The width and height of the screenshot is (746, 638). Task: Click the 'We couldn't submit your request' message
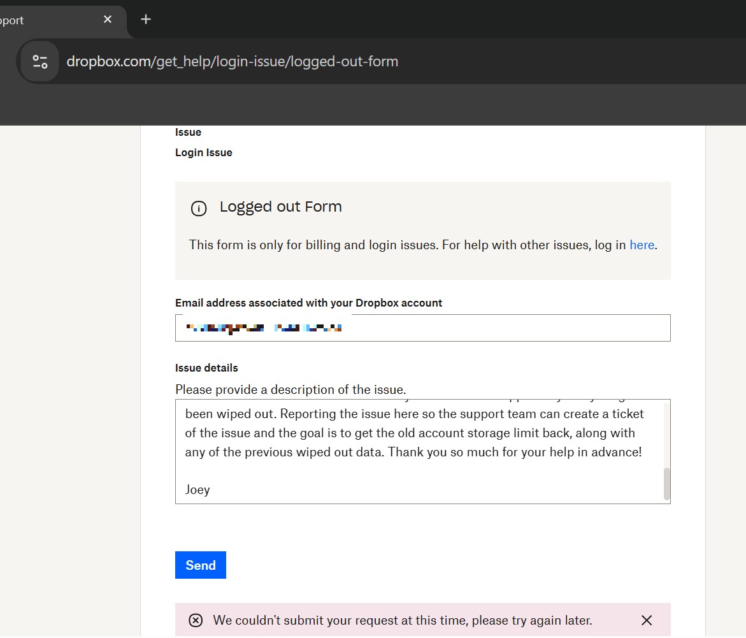pos(403,620)
